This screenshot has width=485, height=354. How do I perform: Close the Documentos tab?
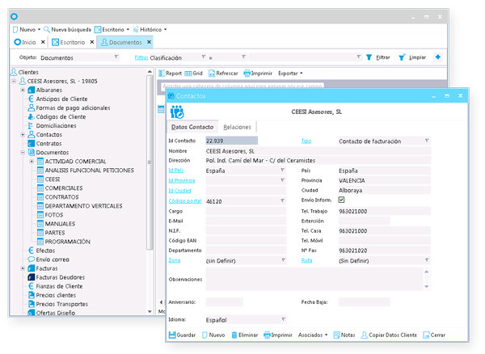pyautogui.click(x=149, y=42)
